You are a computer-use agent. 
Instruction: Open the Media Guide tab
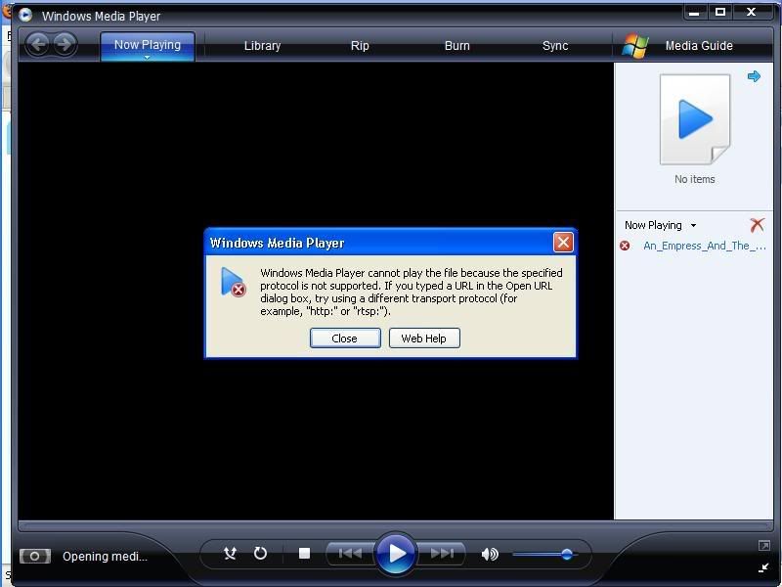coord(699,46)
